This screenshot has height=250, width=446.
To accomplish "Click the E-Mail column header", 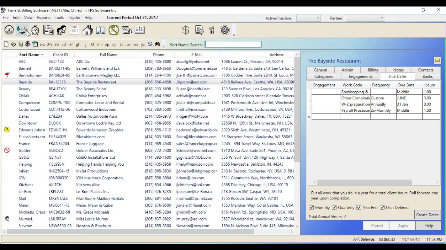I will coord(197,55).
